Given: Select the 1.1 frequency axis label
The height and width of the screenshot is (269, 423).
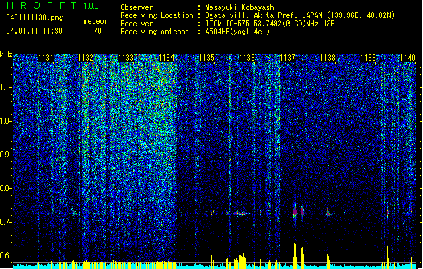Looking at the screenshot, I should [5, 87].
